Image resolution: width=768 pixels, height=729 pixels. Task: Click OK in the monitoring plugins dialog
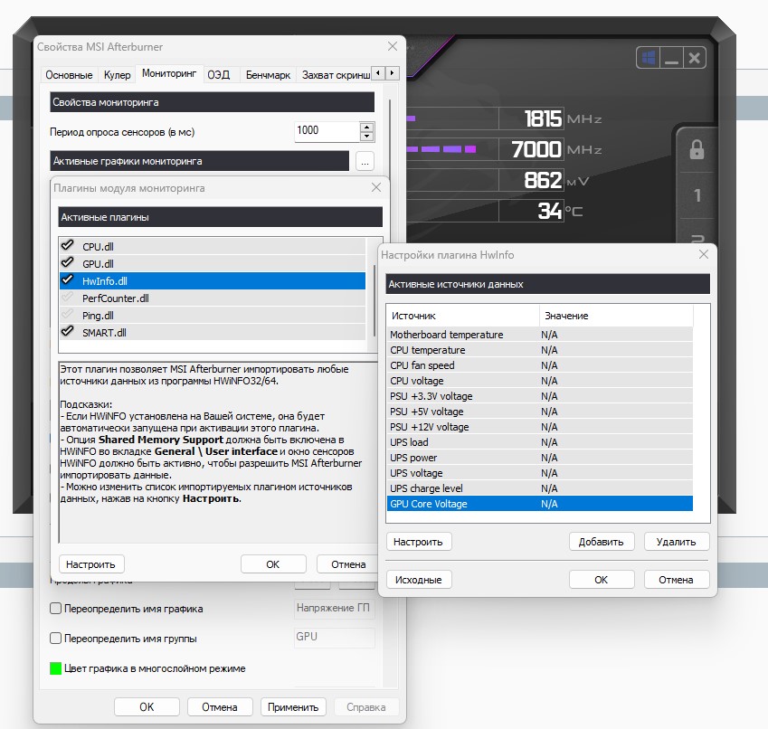pyautogui.click(x=273, y=564)
